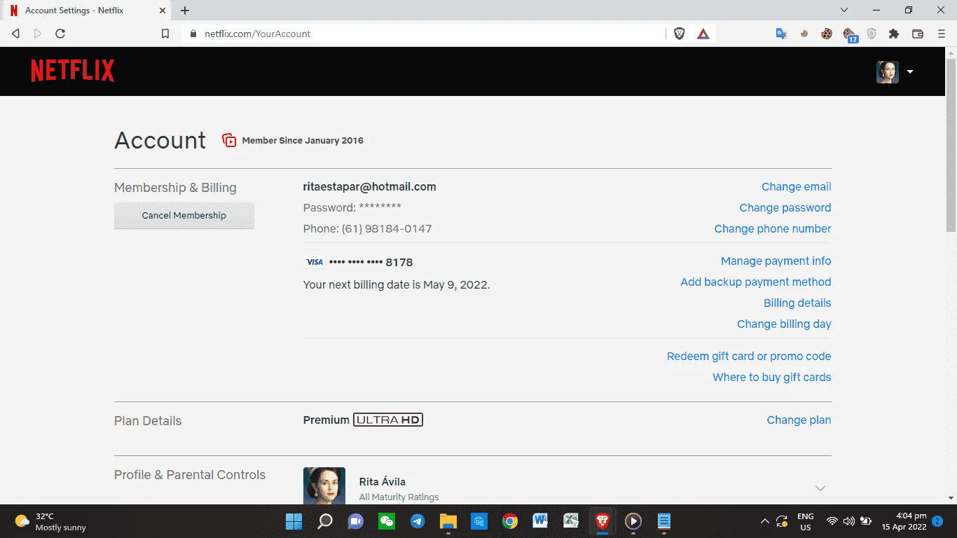The image size is (957, 538).
Task: Show hidden system tray icons chevron
Action: pos(764,521)
